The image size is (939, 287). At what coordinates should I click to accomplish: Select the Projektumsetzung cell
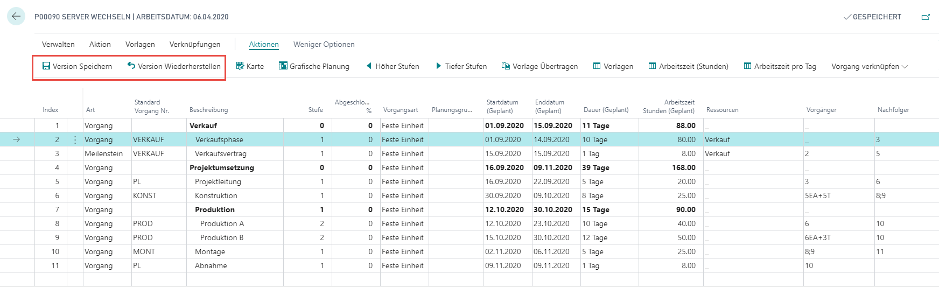[x=235, y=167]
